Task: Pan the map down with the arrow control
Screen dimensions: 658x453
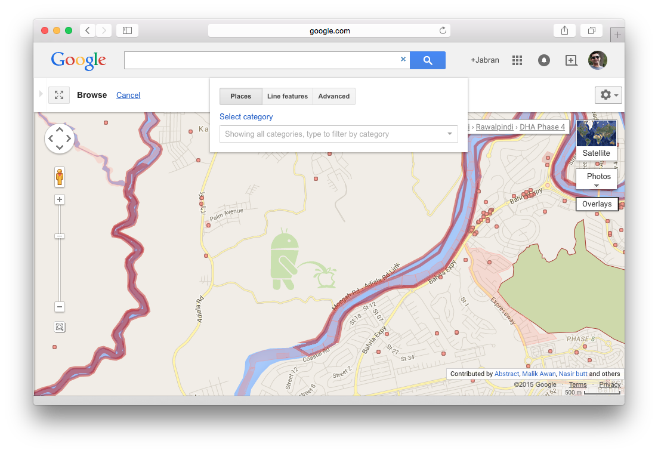Action: [x=60, y=147]
